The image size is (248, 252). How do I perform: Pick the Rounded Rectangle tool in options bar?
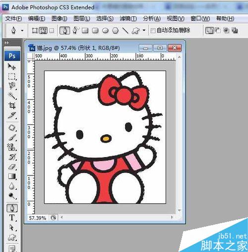[95, 31]
